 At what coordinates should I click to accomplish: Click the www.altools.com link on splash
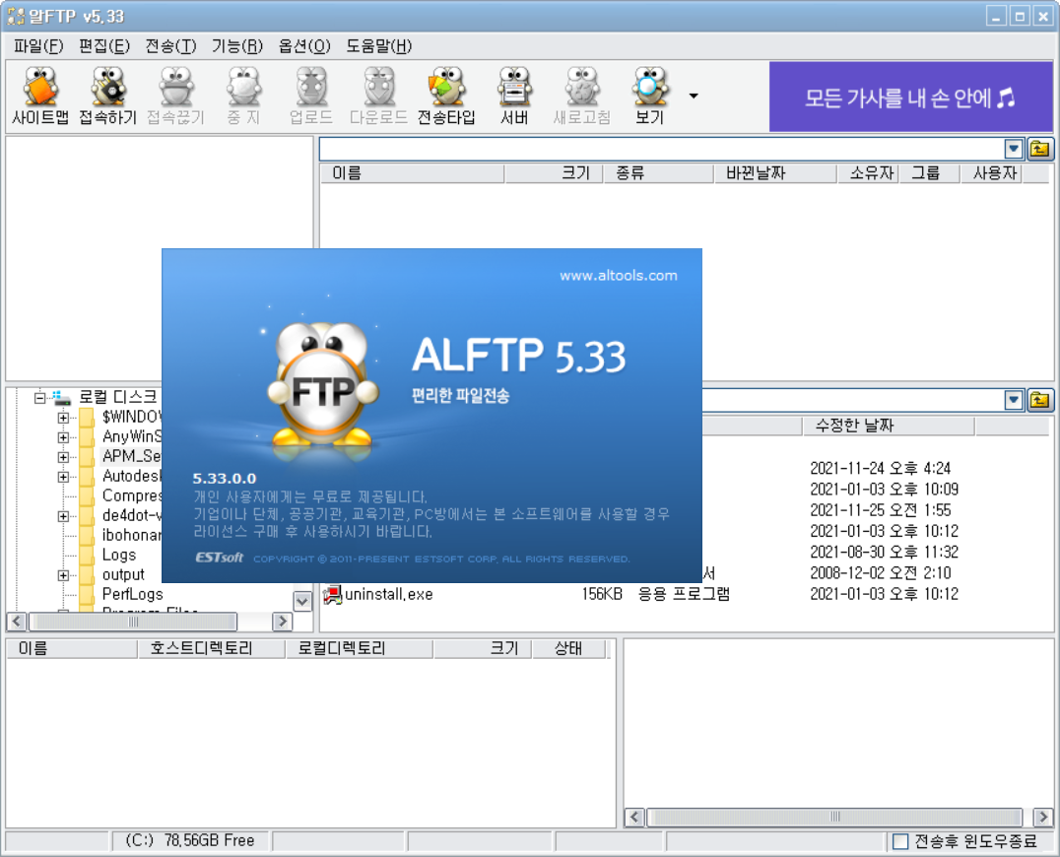click(x=618, y=276)
